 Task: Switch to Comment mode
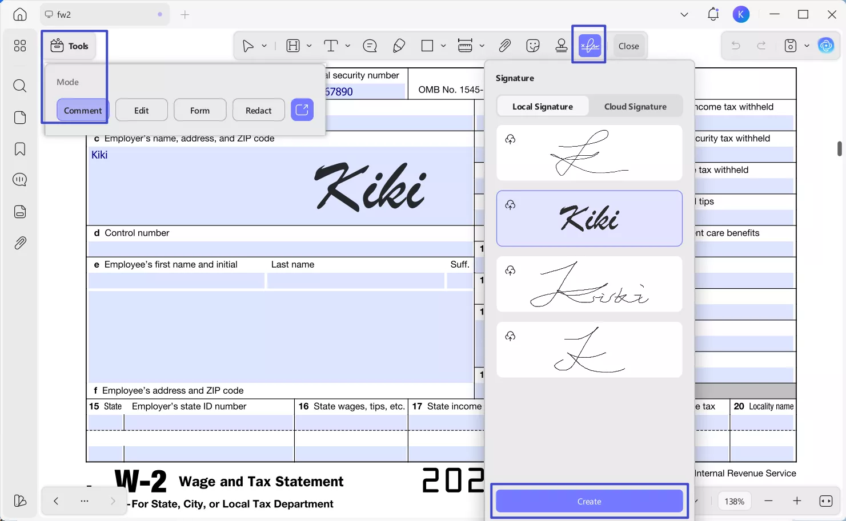pyautogui.click(x=83, y=110)
